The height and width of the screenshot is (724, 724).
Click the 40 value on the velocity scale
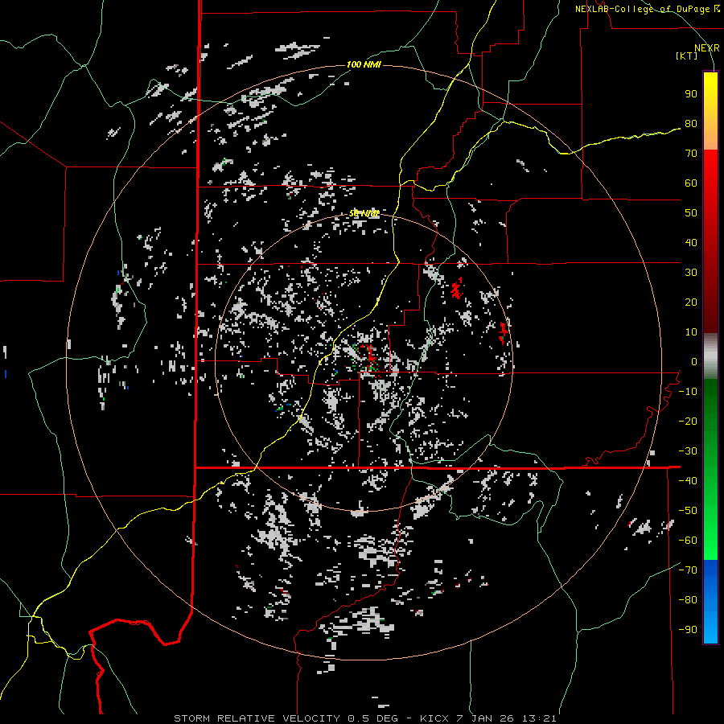click(x=691, y=242)
